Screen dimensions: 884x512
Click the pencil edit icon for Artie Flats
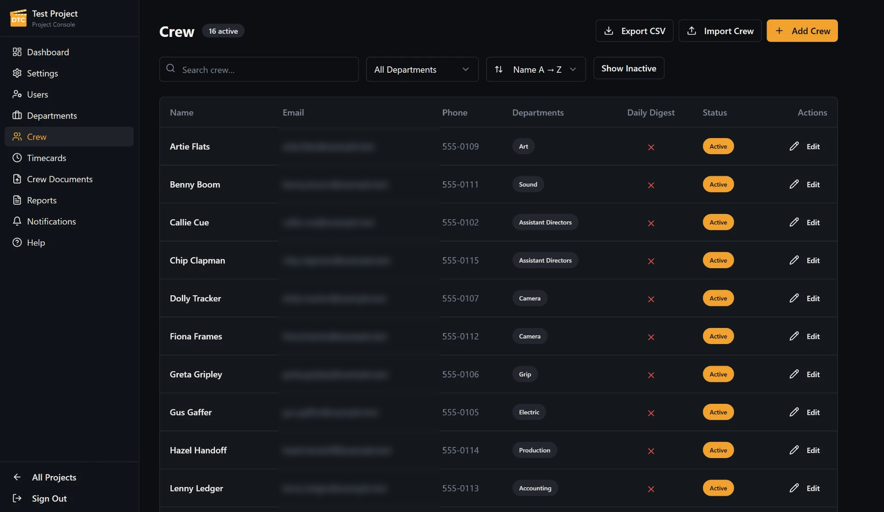pos(794,146)
